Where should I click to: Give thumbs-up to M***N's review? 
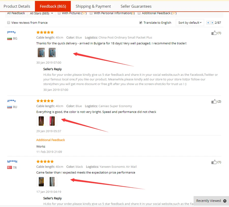pyautogui.click(x=214, y=162)
